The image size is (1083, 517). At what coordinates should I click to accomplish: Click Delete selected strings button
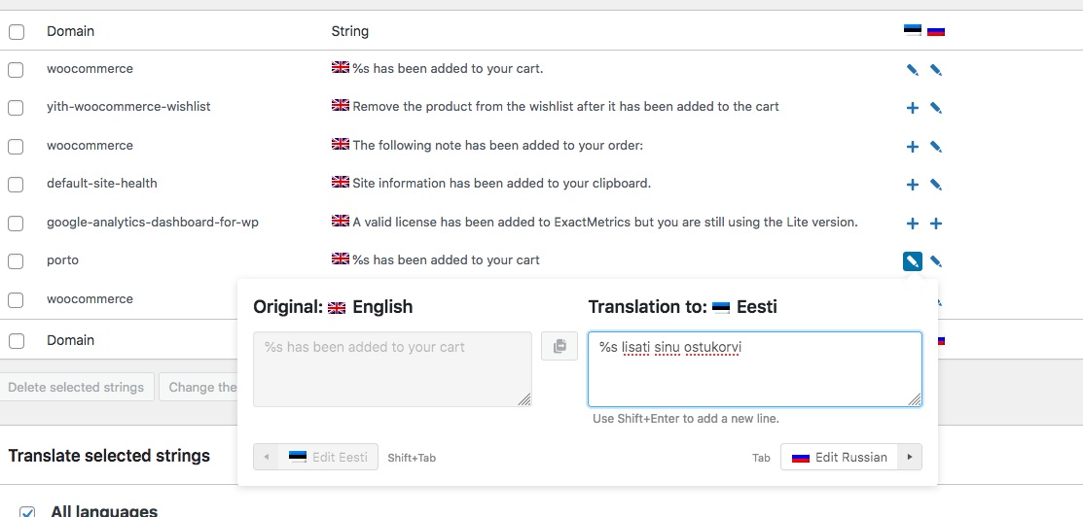(x=76, y=387)
